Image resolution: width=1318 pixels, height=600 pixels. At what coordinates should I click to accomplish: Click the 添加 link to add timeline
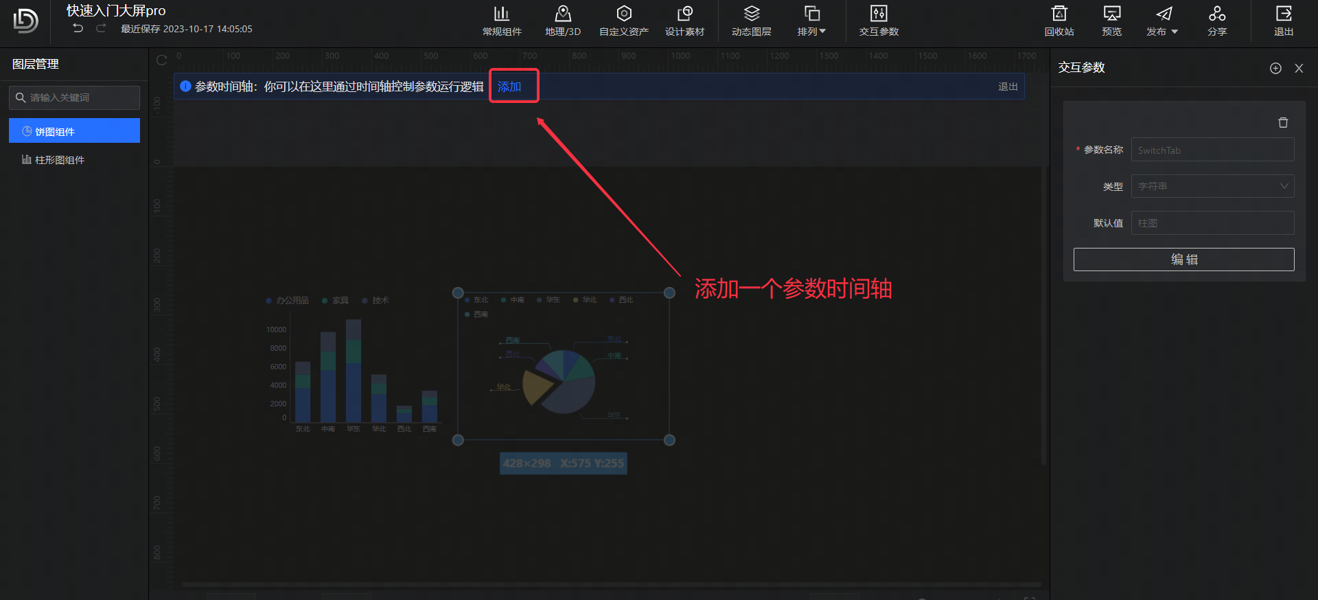click(x=509, y=86)
